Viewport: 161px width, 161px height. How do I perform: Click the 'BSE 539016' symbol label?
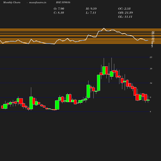tap(63, 2)
